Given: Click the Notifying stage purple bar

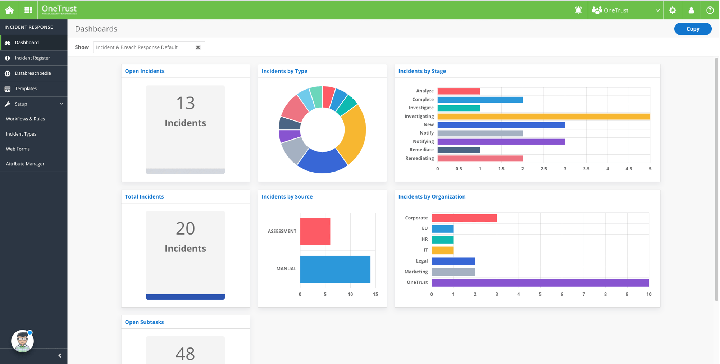Looking at the screenshot, I should 501,142.
